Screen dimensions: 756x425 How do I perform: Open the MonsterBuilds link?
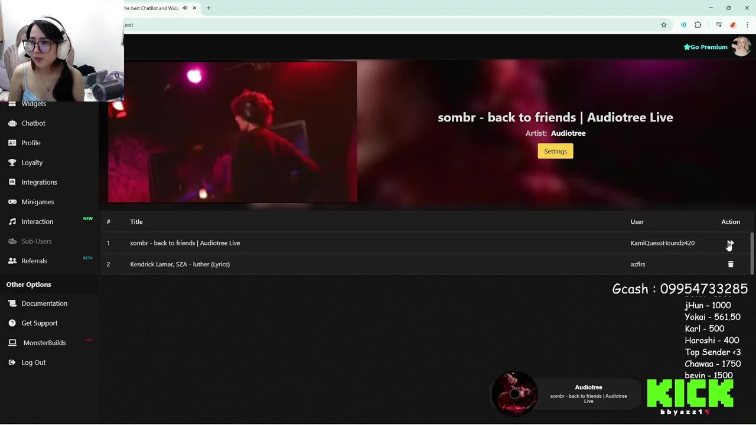(44, 343)
